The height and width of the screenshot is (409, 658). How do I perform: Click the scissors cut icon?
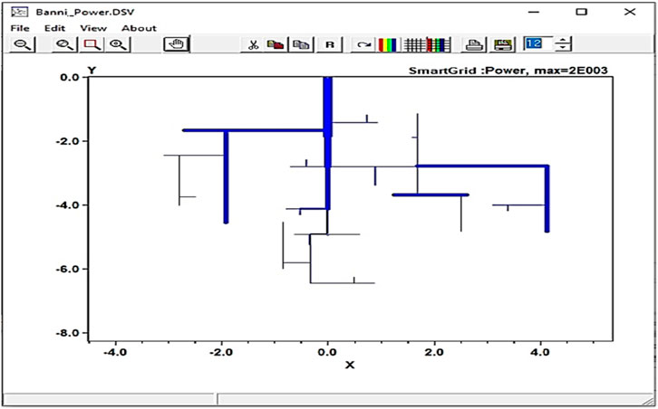(x=253, y=44)
